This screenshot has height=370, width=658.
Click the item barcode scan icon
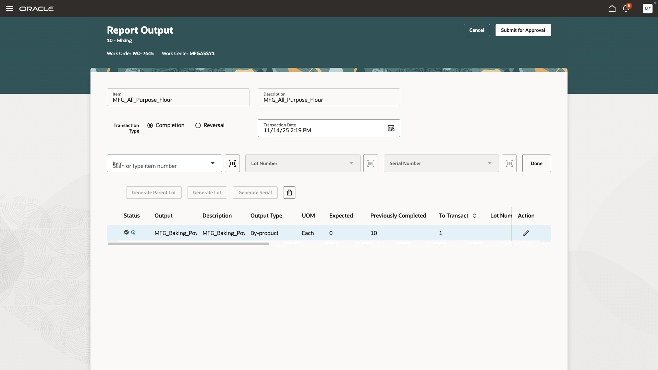[x=232, y=163]
